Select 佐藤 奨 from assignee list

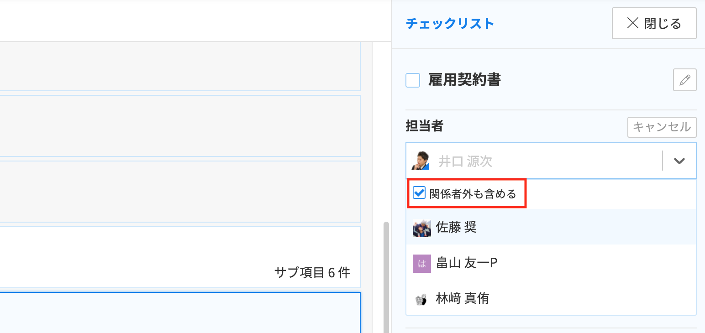(x=551, y=227)
